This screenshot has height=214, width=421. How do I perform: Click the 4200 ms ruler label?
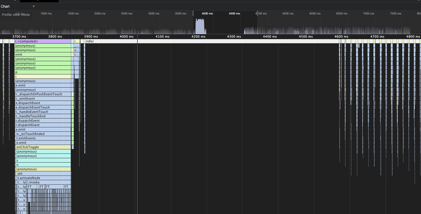coord(198,36)
